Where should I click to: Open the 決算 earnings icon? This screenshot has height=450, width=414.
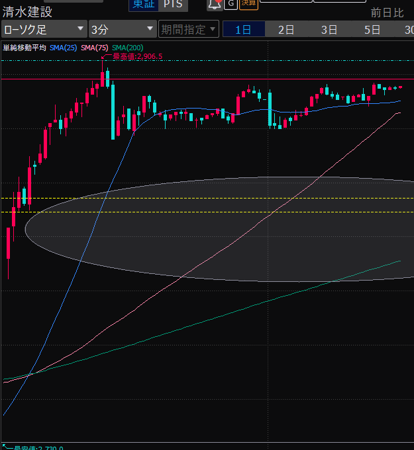[x=249, y=4]
